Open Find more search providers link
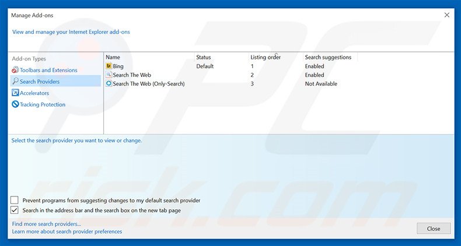 pyautogui.click(x=47, y=224)
